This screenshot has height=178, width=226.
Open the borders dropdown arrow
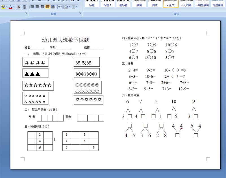pyautogui.click(x=77, y=7)
